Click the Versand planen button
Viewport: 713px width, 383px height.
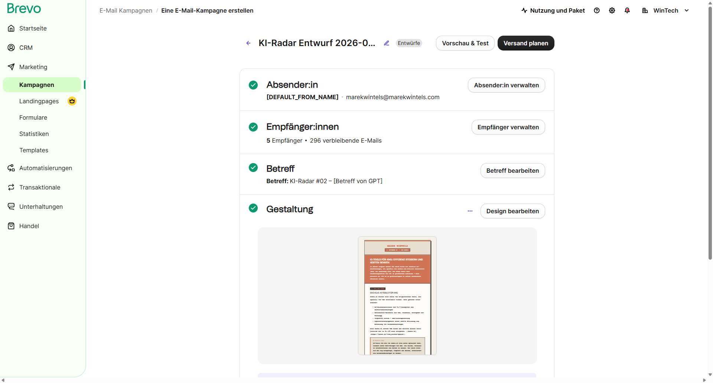pos(525,43)
